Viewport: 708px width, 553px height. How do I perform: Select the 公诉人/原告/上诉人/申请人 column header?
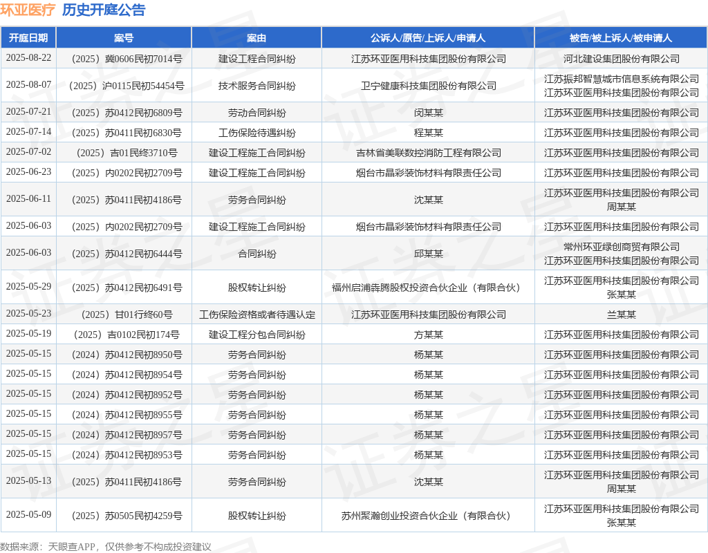click(428, 38)
